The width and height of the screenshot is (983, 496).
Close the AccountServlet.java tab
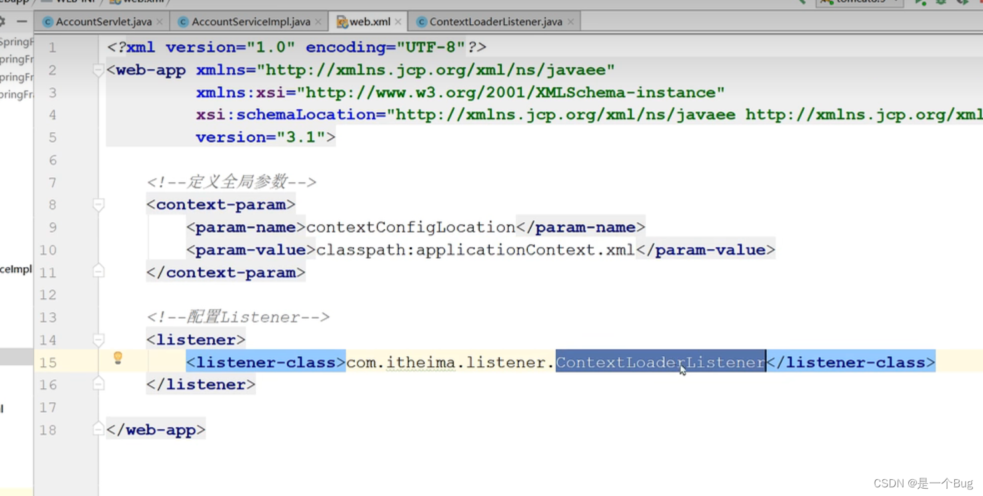159,22
